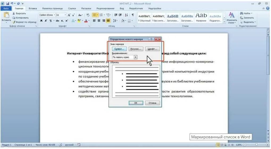
Task: Toggle Underline (Ч) formatting
Action: 51,20
